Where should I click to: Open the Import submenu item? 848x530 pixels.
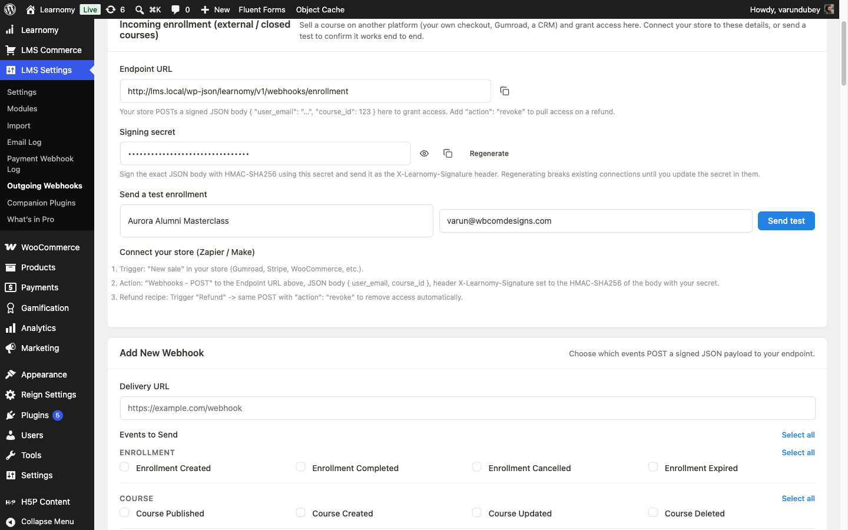coord(19,126)
